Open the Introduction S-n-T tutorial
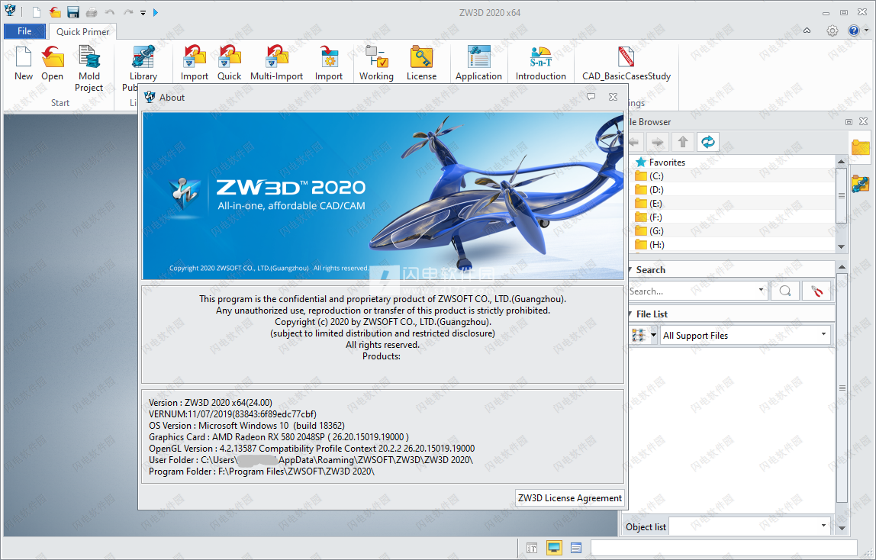The image size is (876, 560). [540, 58]
